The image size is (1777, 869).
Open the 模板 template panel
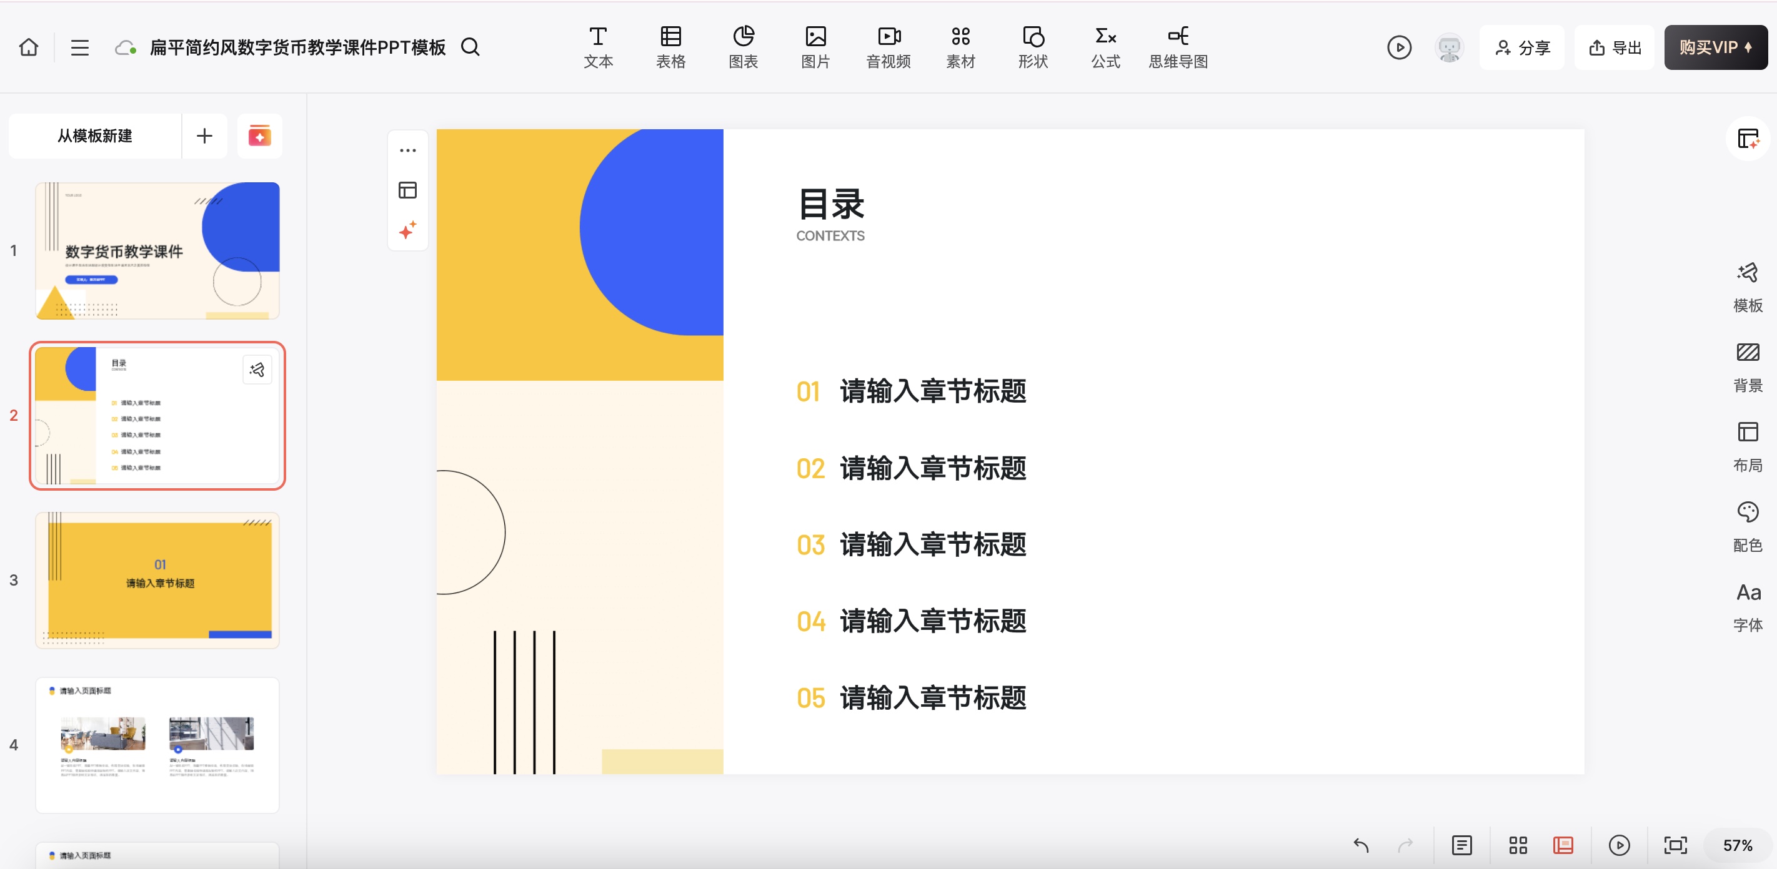1748,287
